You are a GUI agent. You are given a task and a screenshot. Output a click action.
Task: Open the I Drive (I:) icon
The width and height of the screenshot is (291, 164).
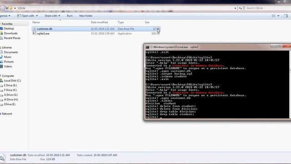(1, 104)
